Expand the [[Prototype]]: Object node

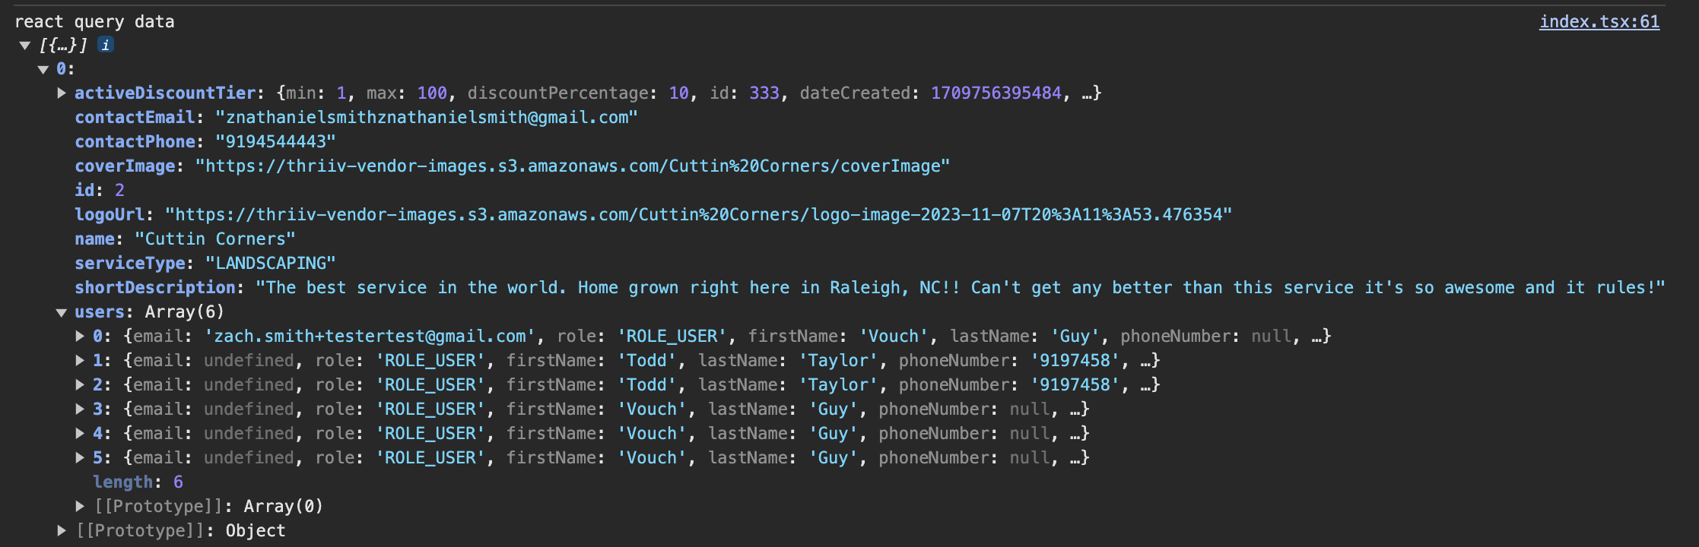pos(62,530)
